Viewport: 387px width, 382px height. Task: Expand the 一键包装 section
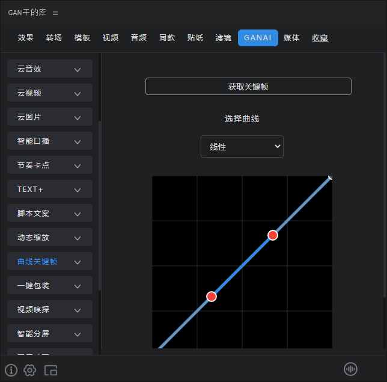coord(50,286)
